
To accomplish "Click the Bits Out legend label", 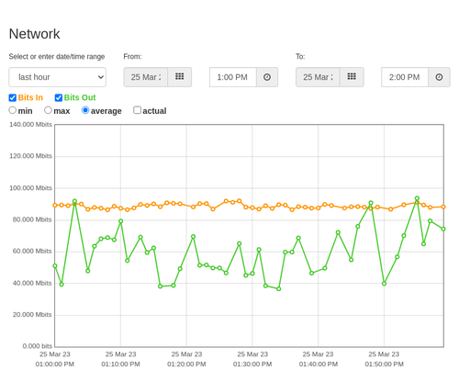I will click(x=80, y=97).
